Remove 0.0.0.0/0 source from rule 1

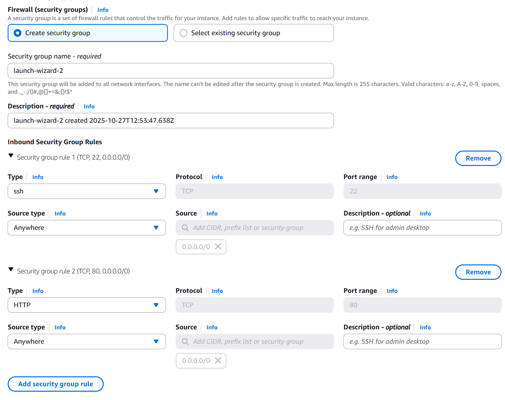click(x=218, y=247)
